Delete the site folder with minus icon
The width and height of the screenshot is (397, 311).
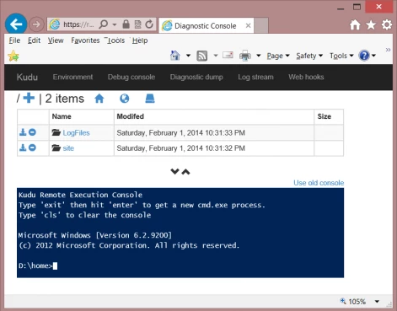(x=32, y=147)
